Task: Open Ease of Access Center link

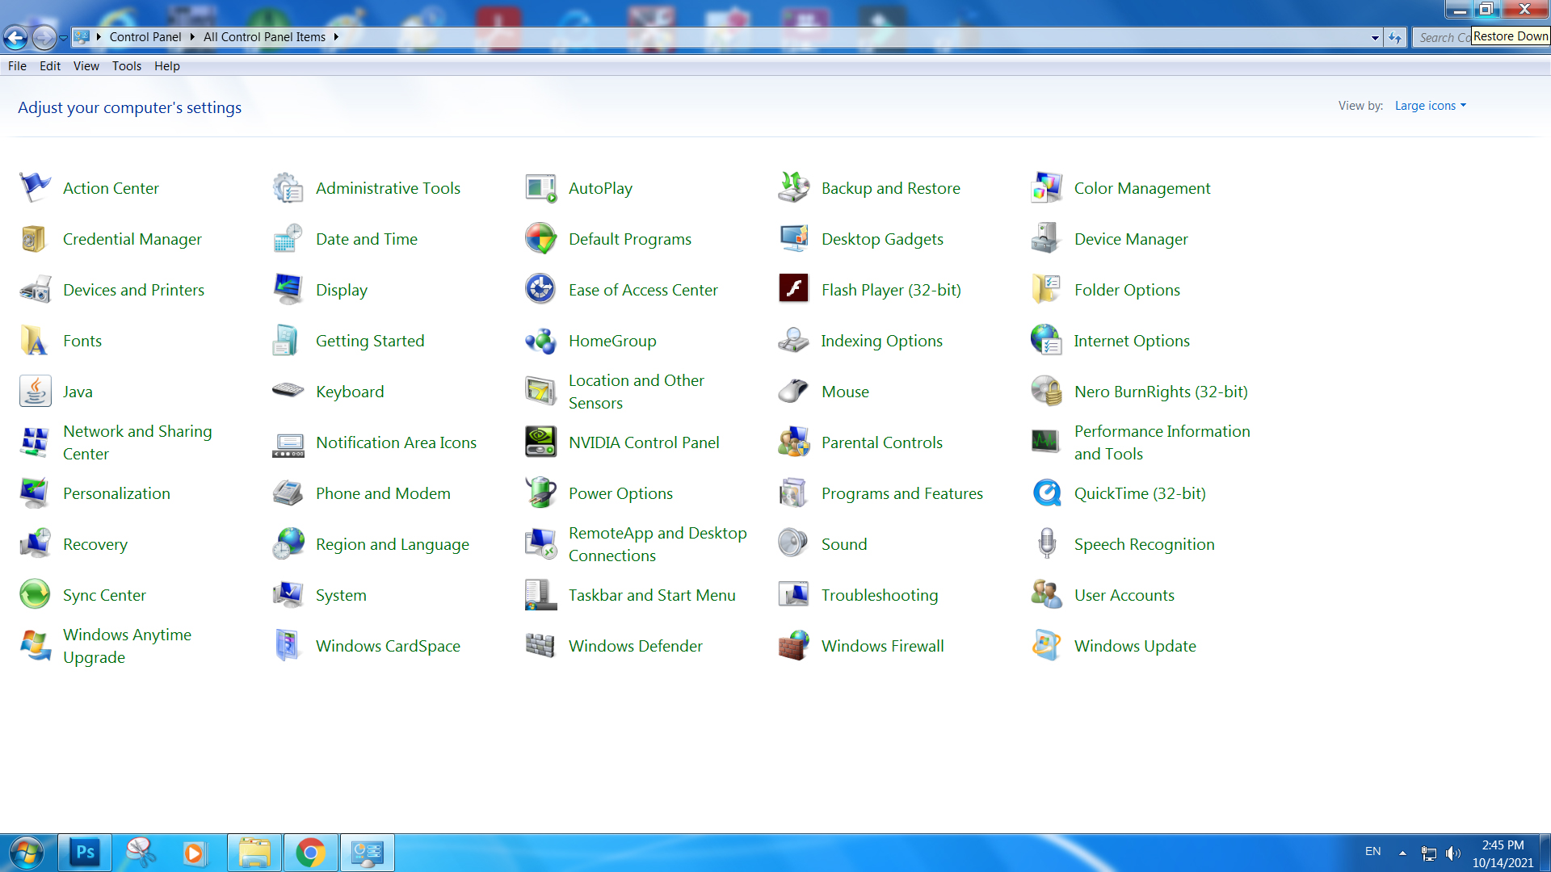Action: tap(643, 290)
